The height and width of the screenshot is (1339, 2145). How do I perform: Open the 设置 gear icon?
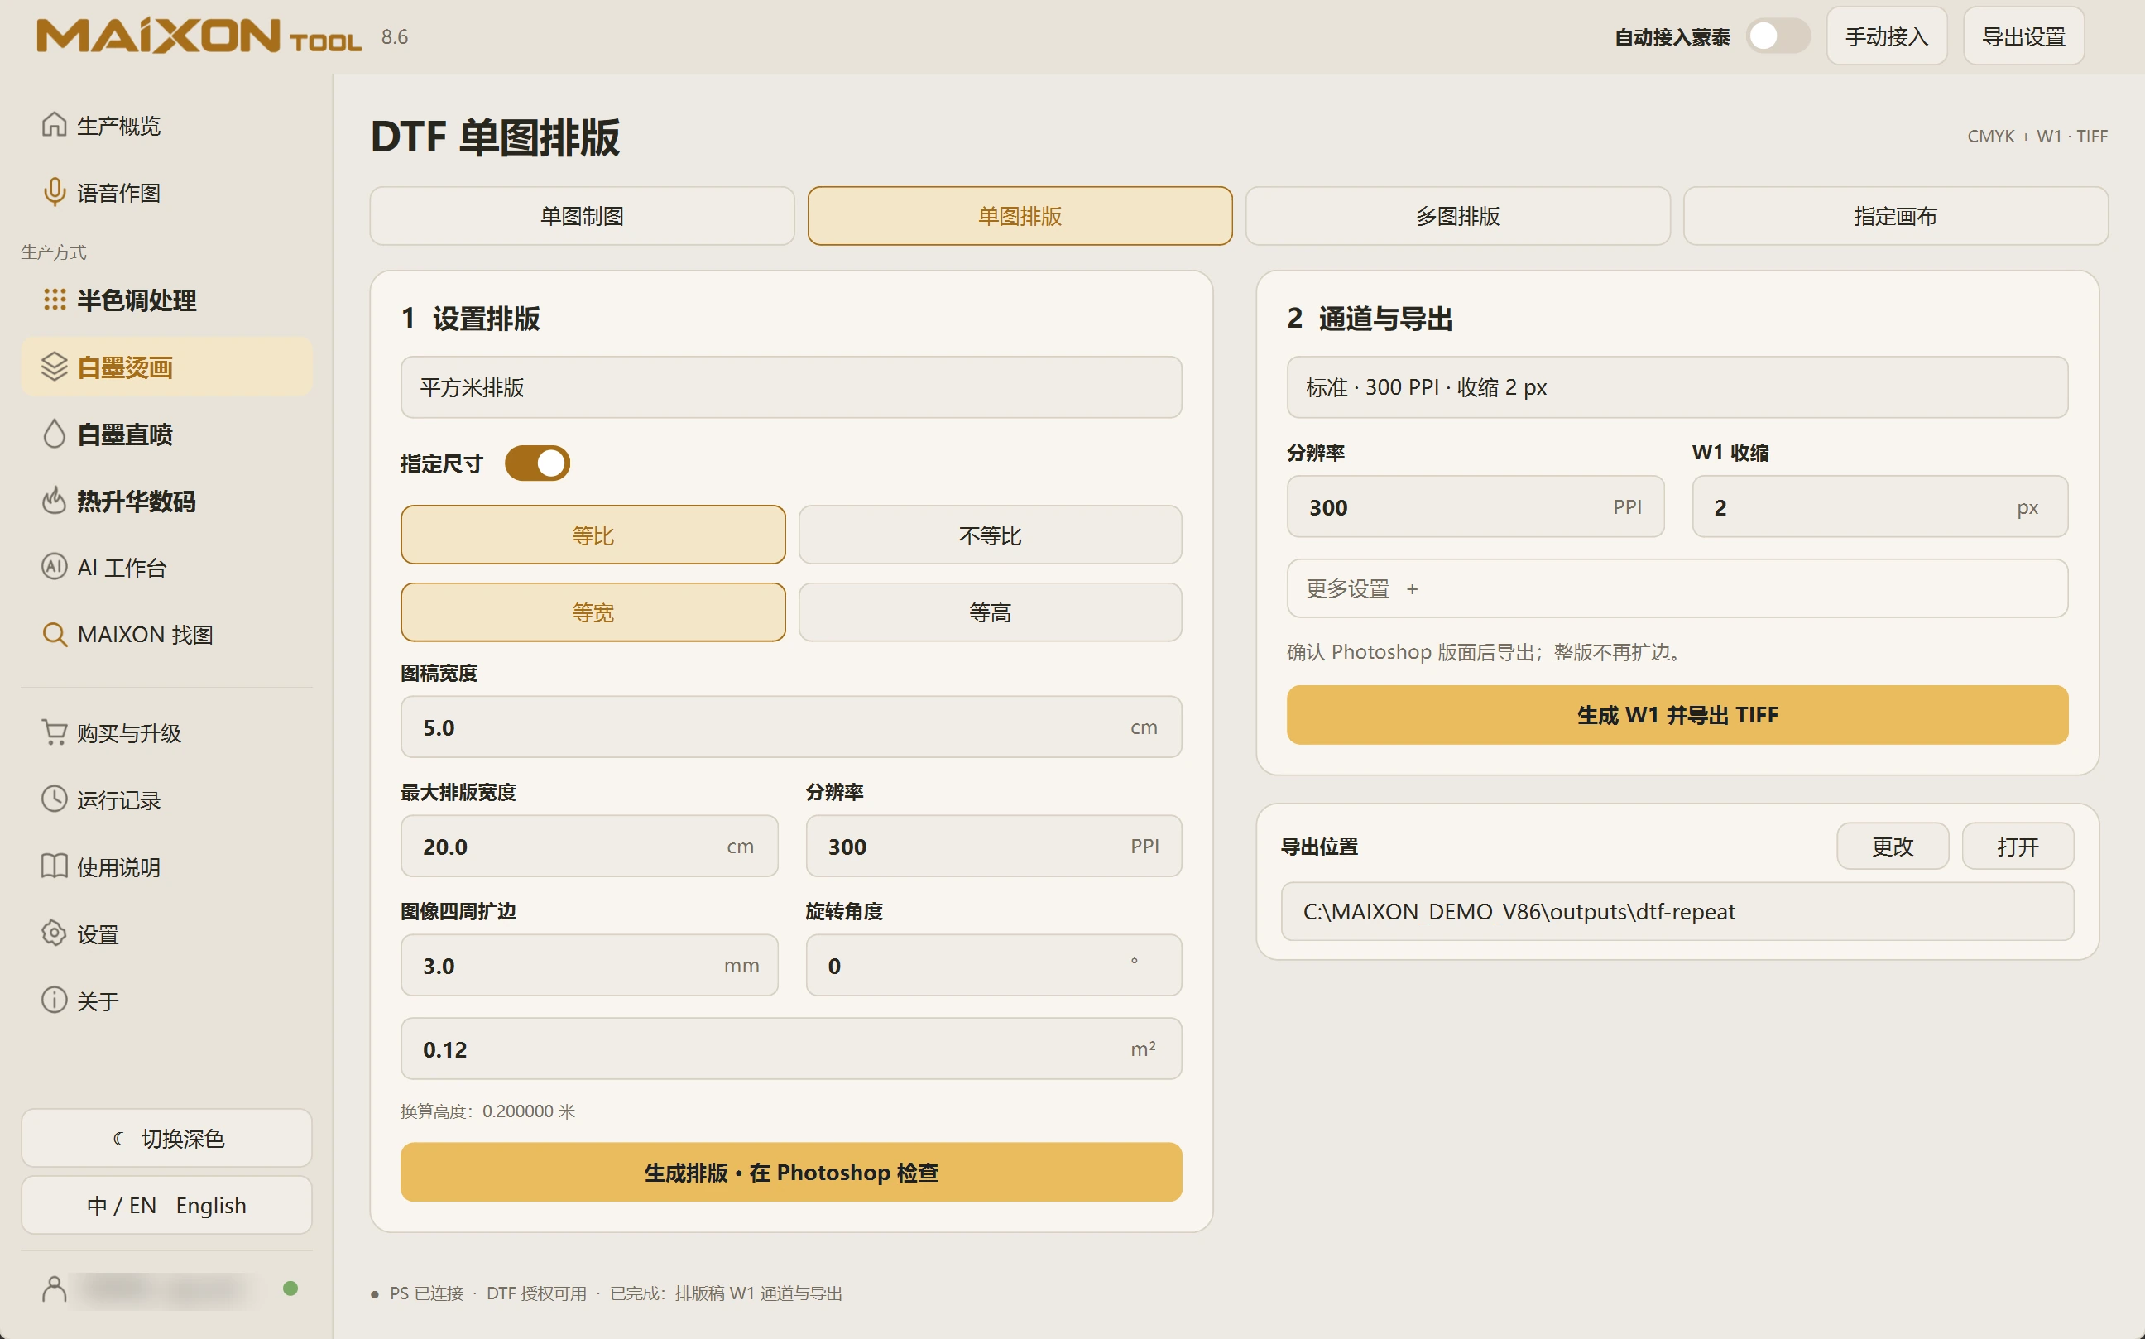54,933
